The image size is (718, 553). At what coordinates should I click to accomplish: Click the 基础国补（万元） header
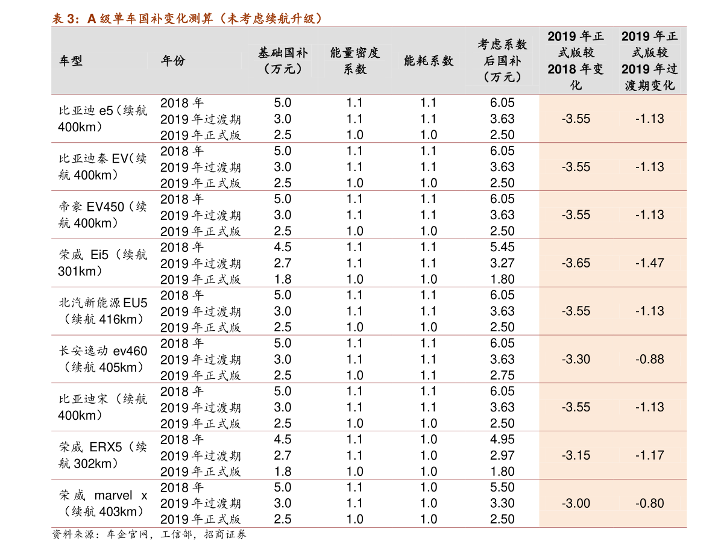pos(283,61)
